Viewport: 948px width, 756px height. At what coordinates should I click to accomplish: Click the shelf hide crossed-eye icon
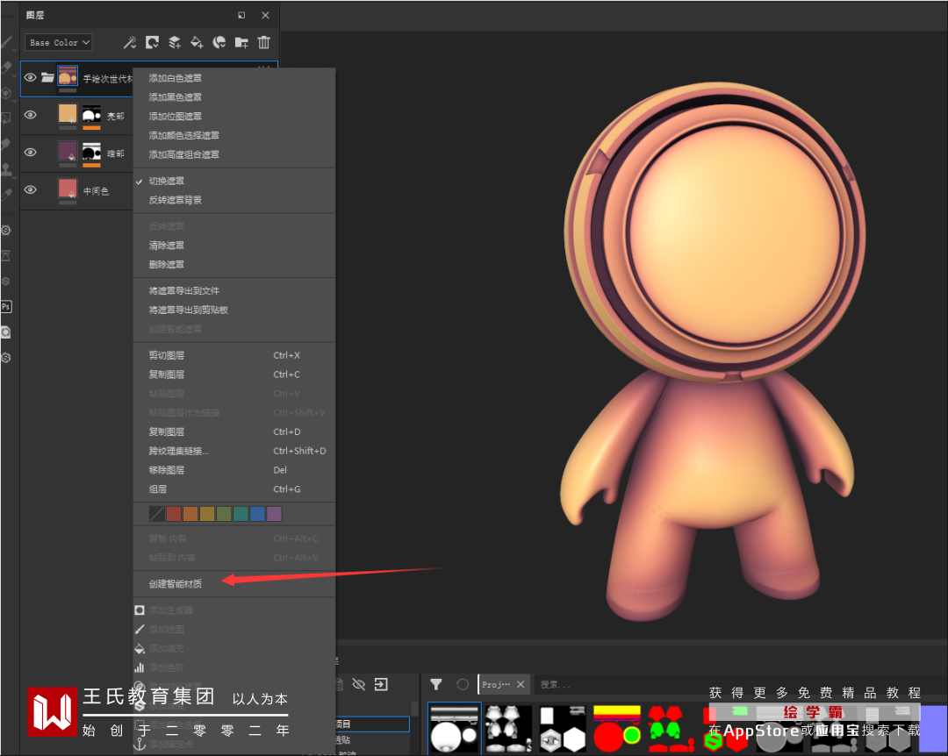coord(358,684)
